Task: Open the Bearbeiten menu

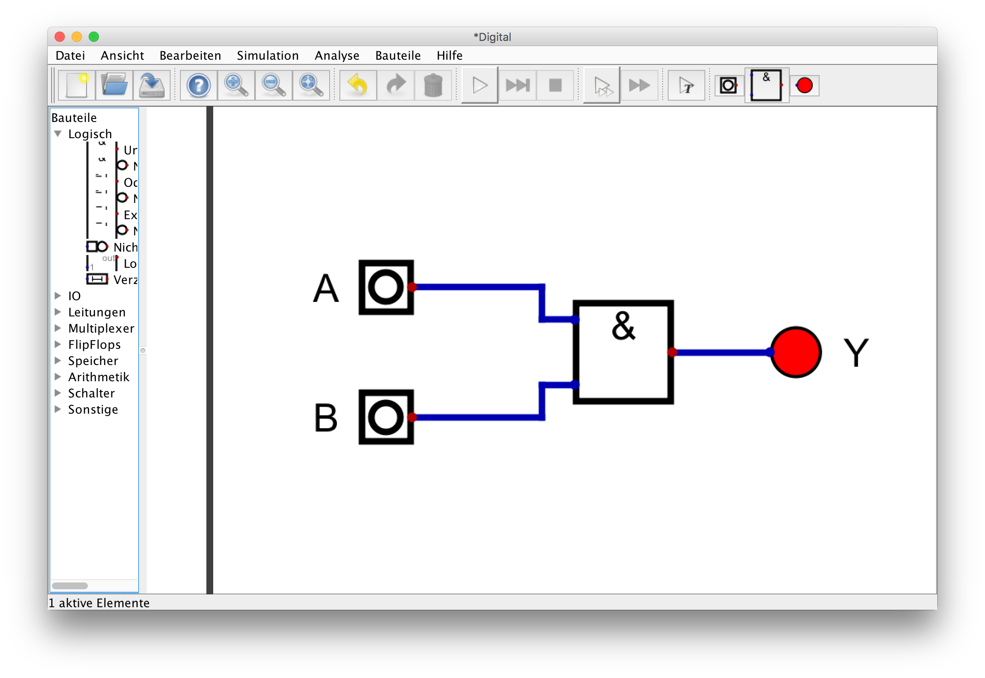Action: [190, 55]
